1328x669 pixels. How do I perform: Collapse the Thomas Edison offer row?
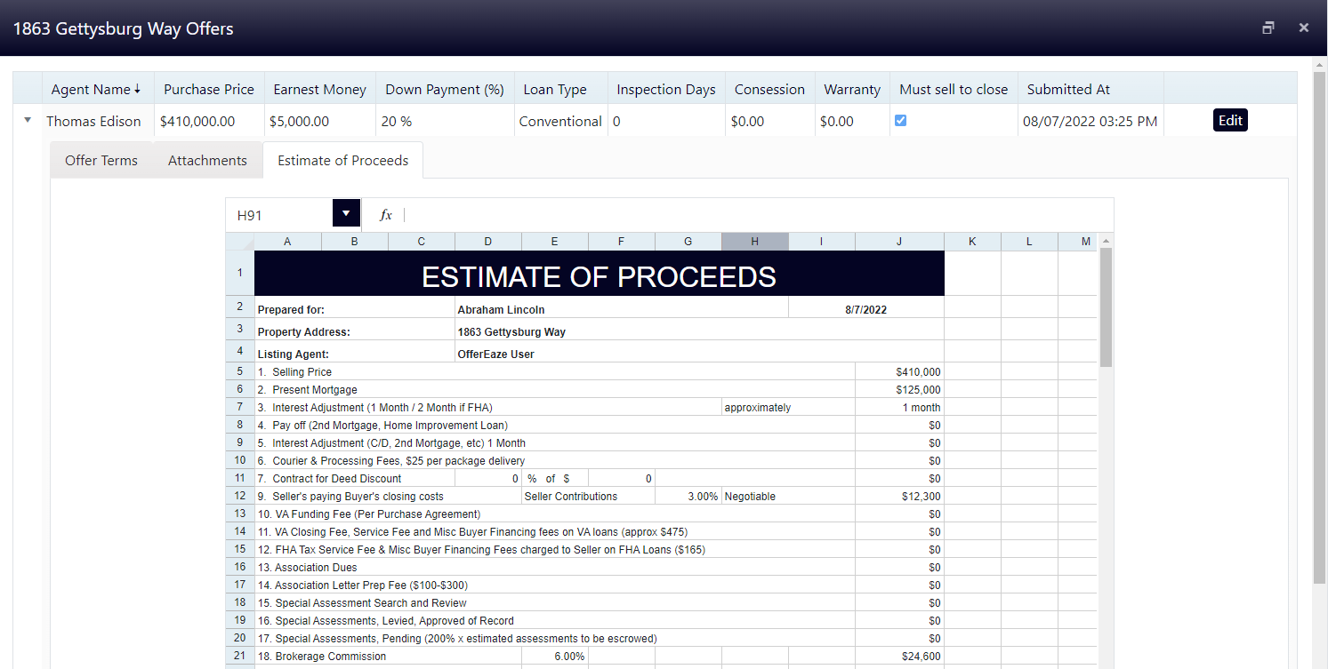[28, 120]
